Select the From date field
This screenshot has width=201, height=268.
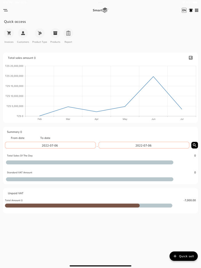pos(50,145)
